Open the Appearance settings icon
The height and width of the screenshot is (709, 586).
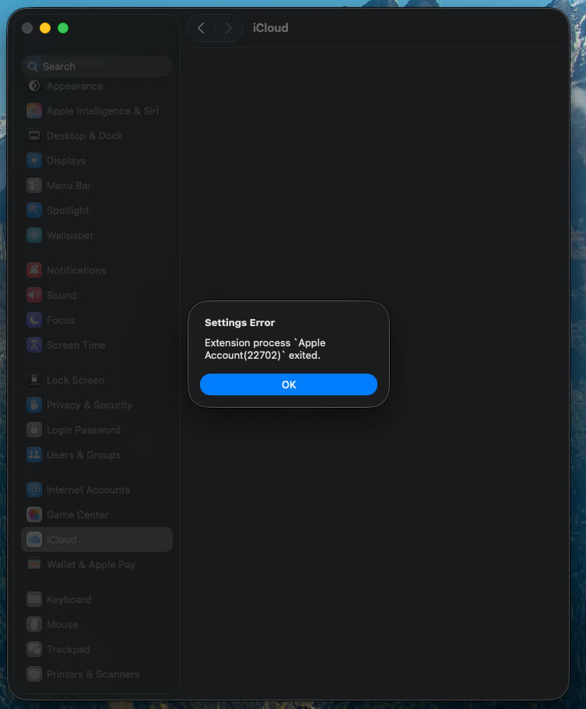click(34, 86)
